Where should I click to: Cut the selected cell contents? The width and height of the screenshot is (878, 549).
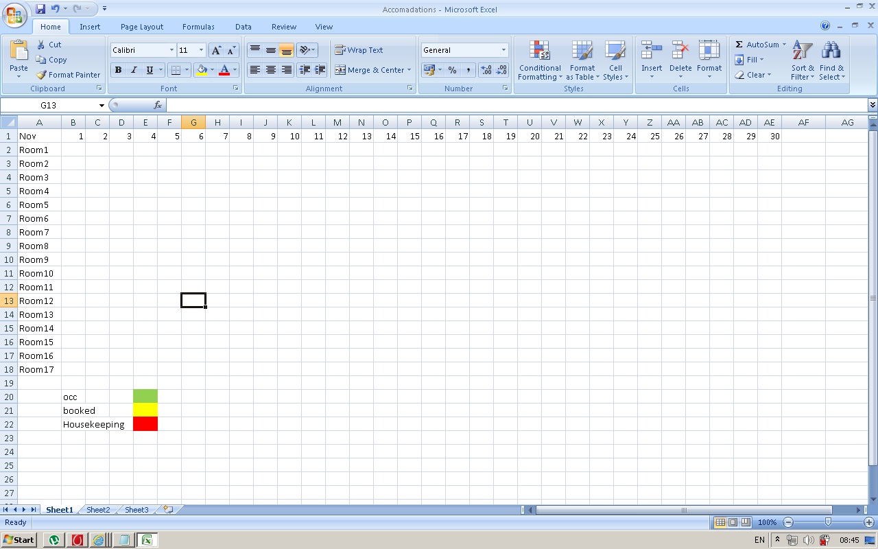49,45
